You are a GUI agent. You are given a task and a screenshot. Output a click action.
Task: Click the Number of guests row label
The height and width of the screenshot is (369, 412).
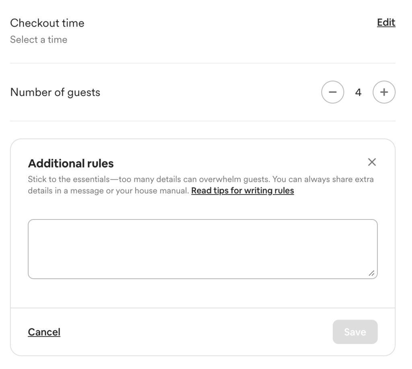pos(55,92)
